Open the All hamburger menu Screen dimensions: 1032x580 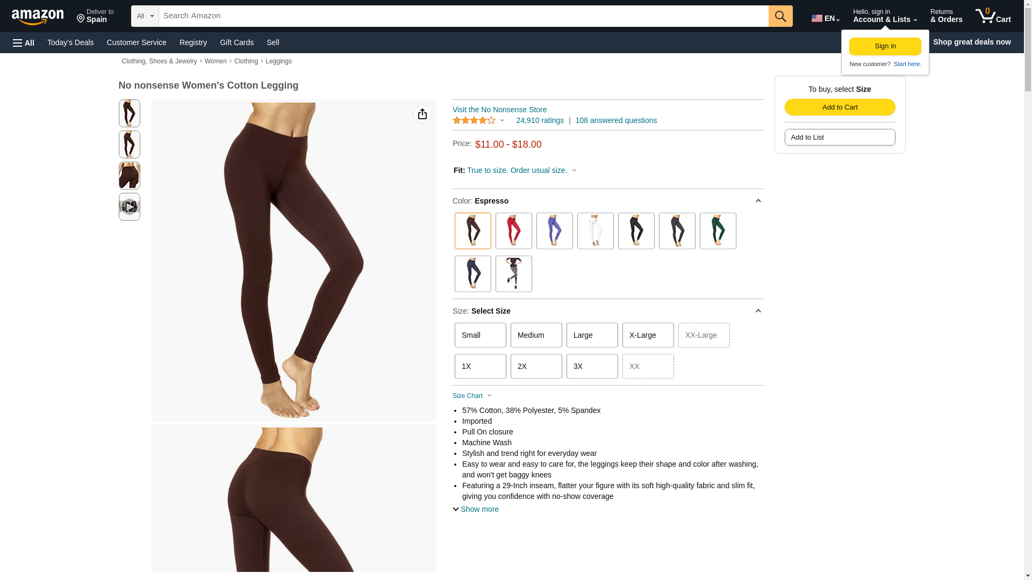pos(24,42)
